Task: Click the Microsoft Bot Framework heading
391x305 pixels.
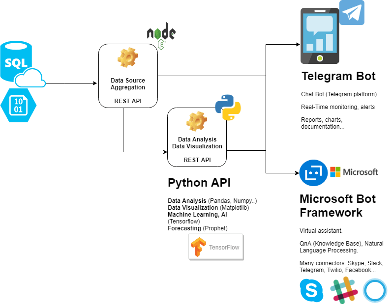Action: pos(337,206)
